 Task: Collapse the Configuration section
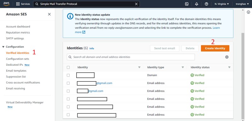3,47
